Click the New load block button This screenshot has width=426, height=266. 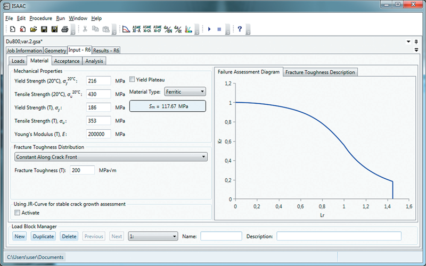[20, 236]
